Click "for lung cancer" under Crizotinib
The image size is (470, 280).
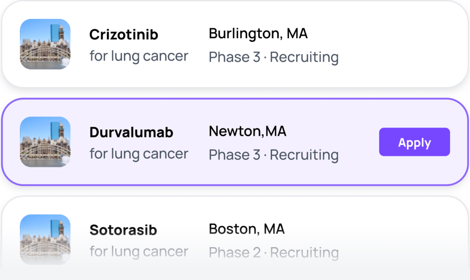[139, 56]
